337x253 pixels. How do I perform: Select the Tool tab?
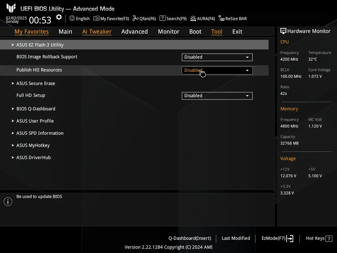click(217, 31)
